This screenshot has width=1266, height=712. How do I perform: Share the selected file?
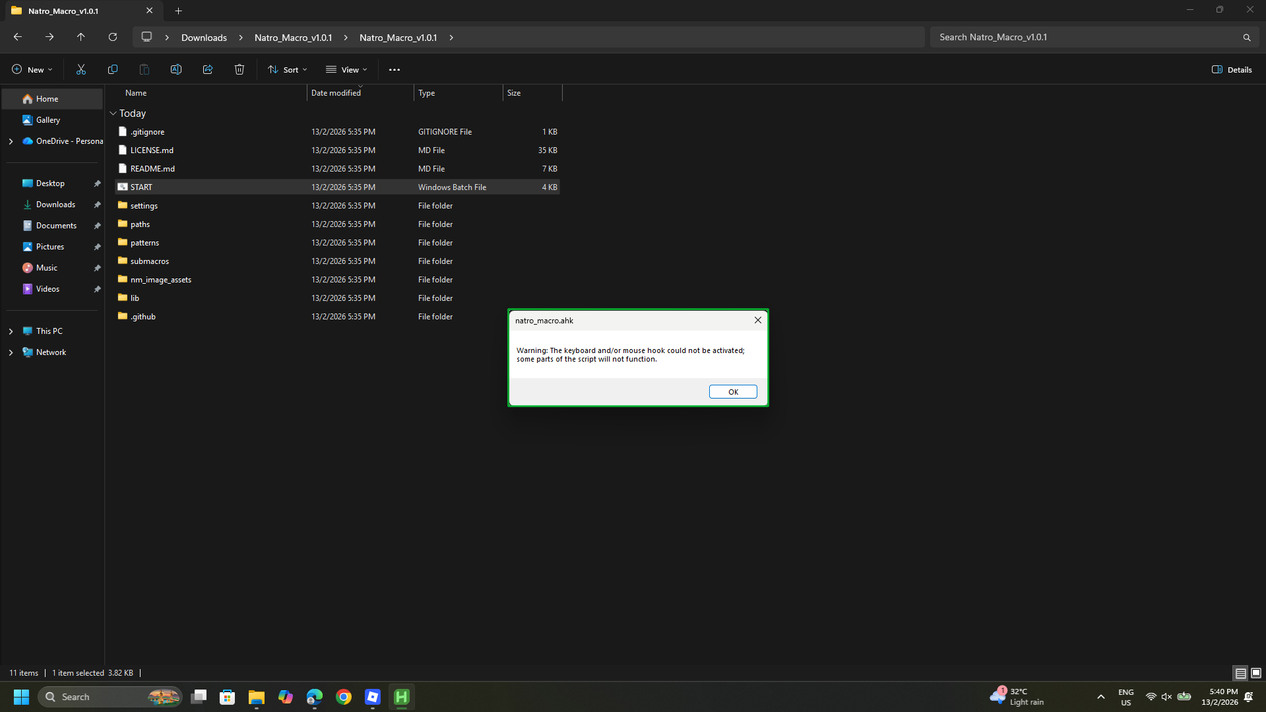(207, 69)
